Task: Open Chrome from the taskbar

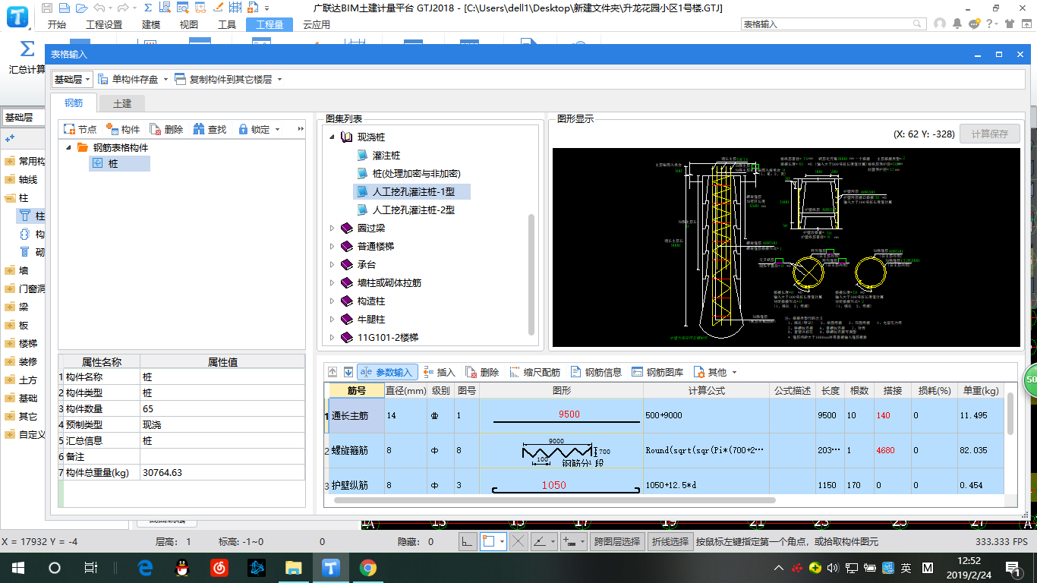Action: pos(367,567)
